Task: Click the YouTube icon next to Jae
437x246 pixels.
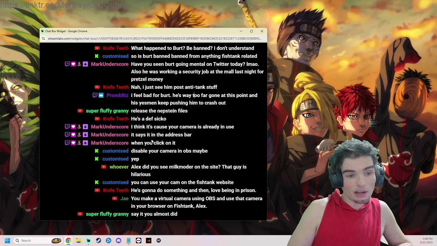Action: [x=115, y=199]
